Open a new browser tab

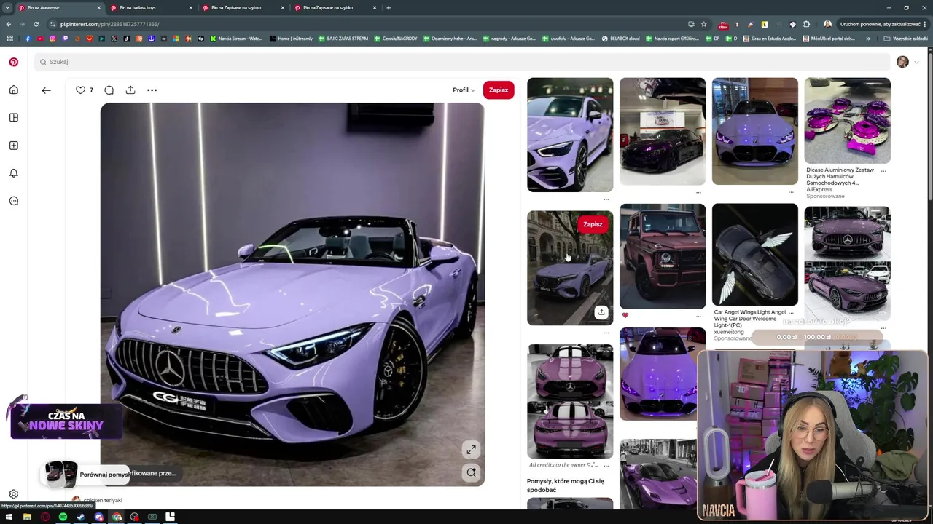(x=389, y=7)
